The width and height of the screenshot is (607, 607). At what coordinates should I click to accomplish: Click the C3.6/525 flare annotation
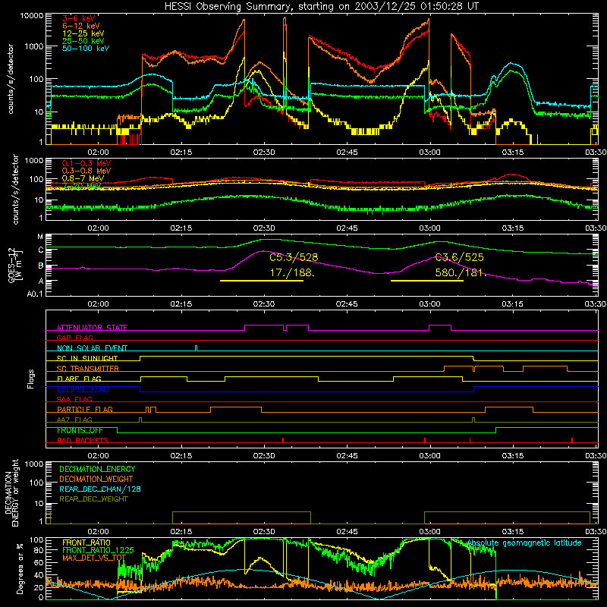pyautogui.click(x=459, y=257)
